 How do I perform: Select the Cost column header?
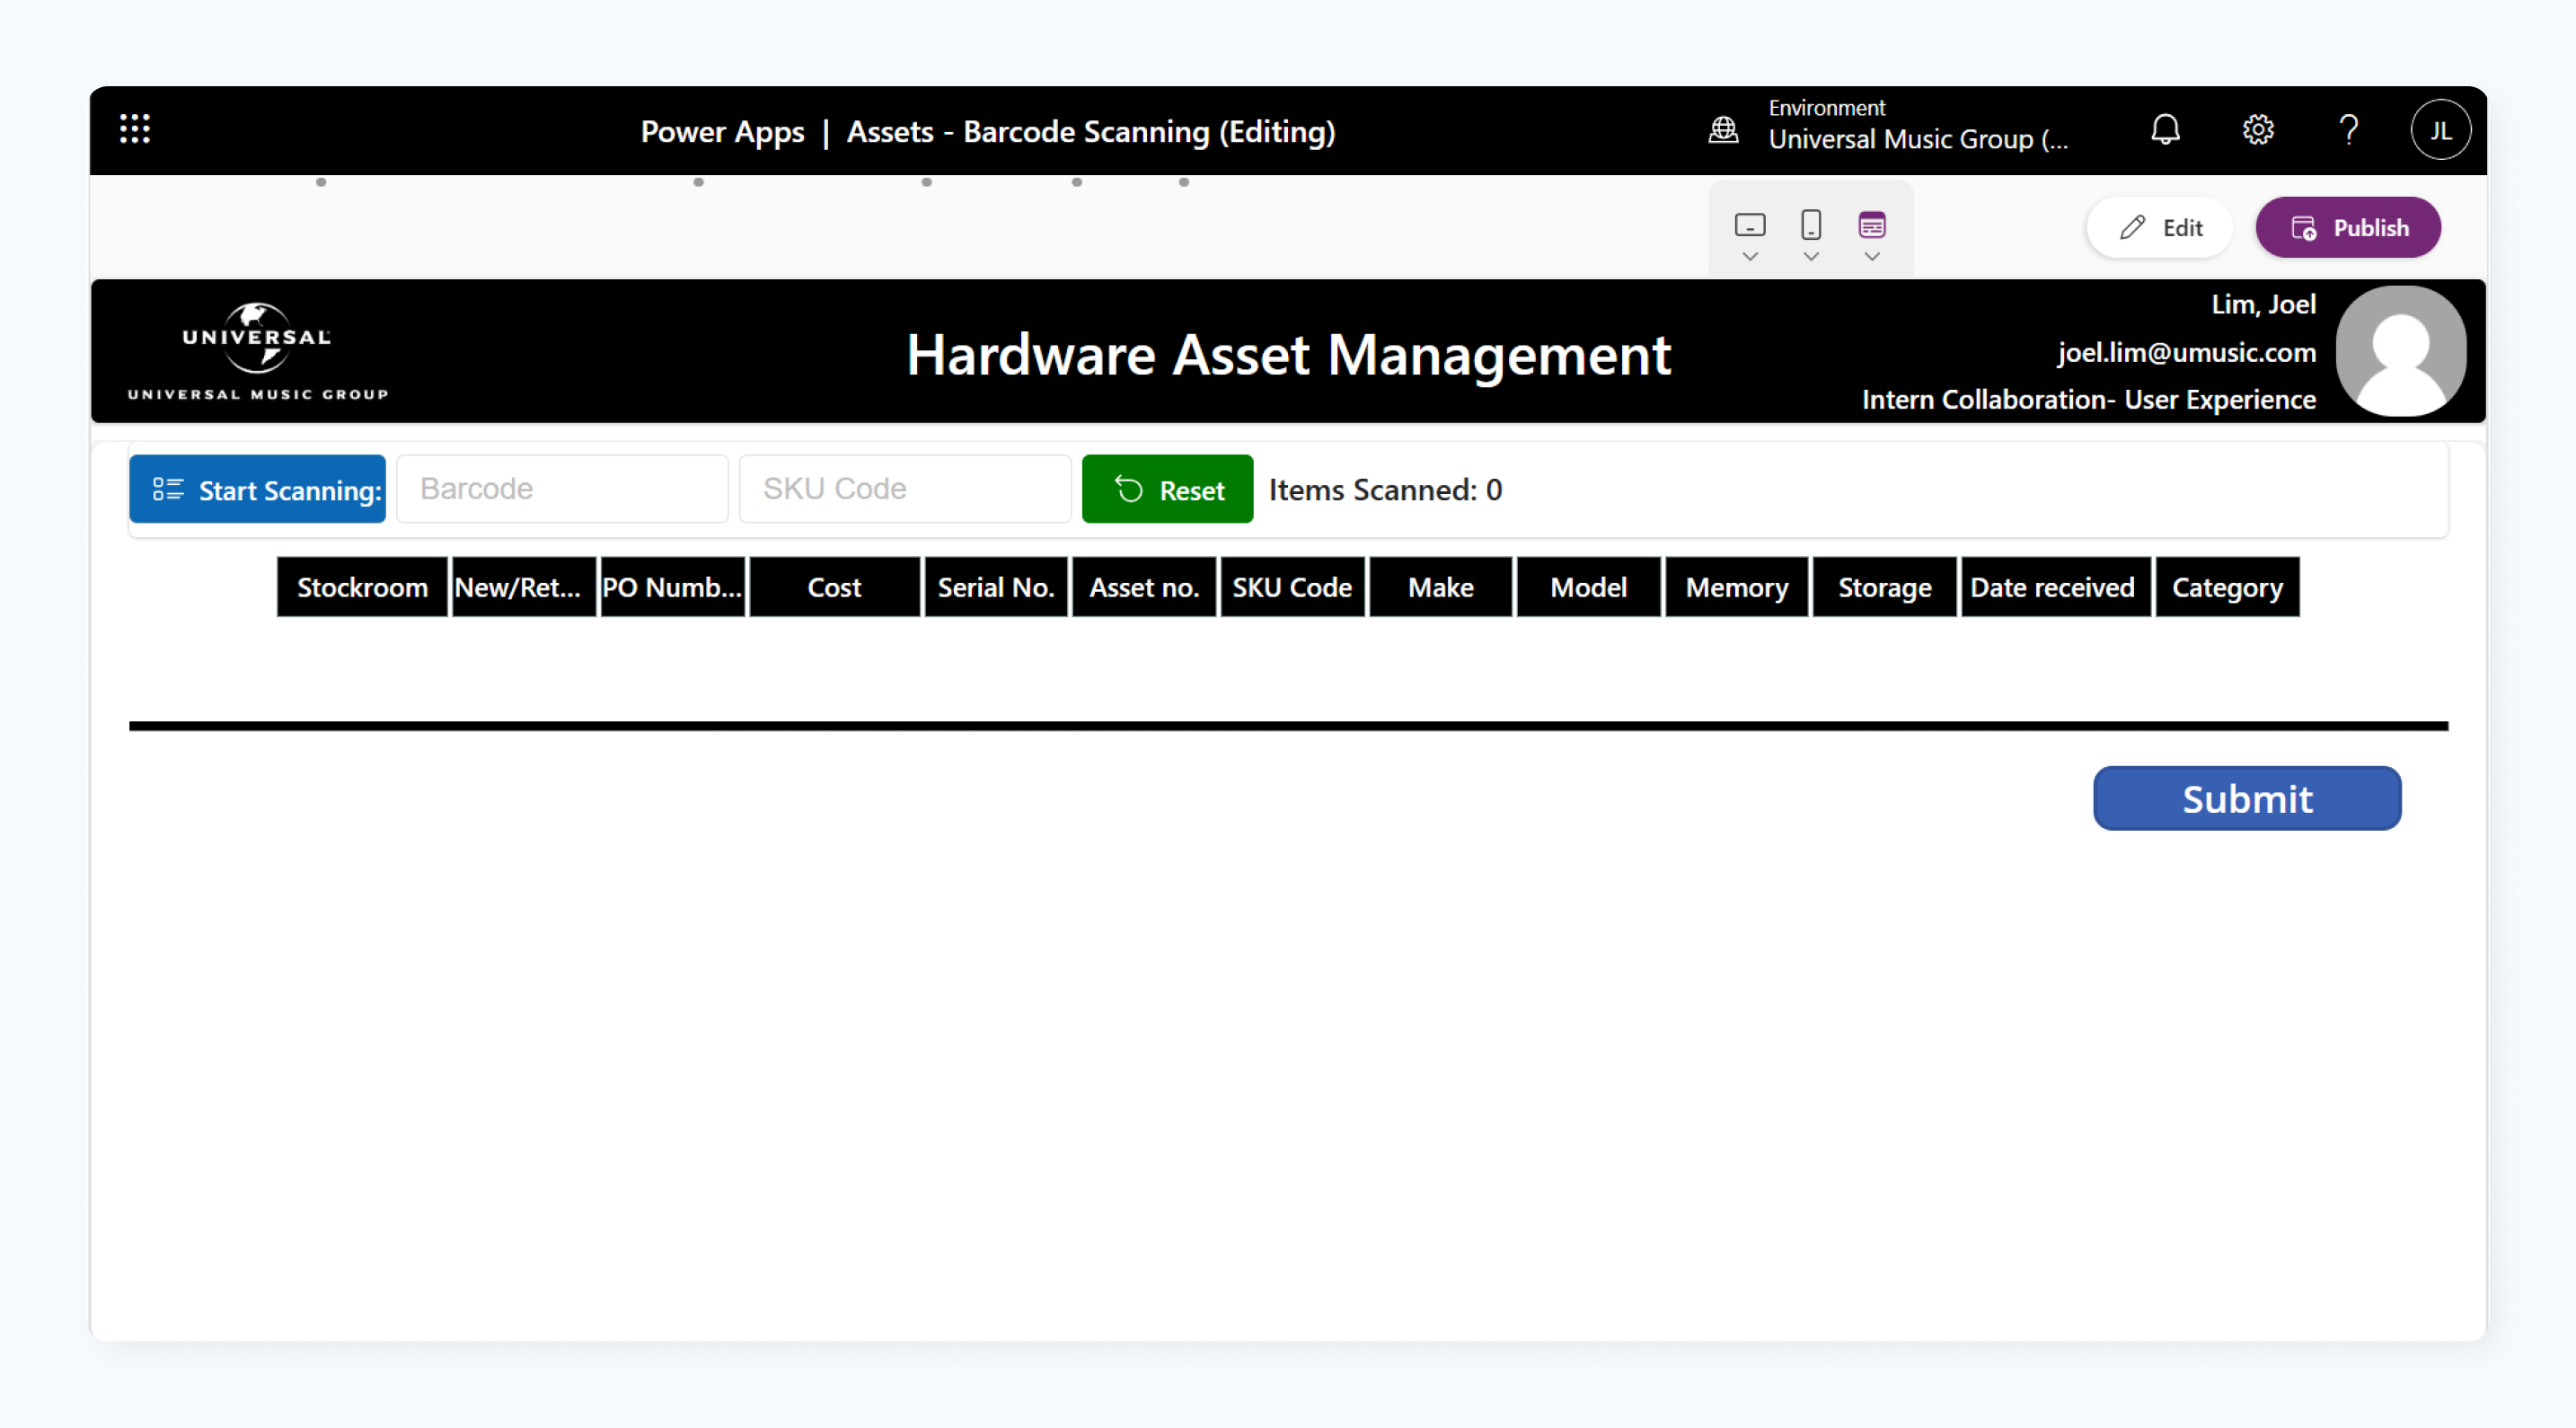point(834,587)
